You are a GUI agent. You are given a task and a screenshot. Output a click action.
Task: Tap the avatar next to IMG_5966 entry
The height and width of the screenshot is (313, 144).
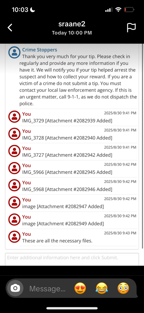(x=14, y=168)
